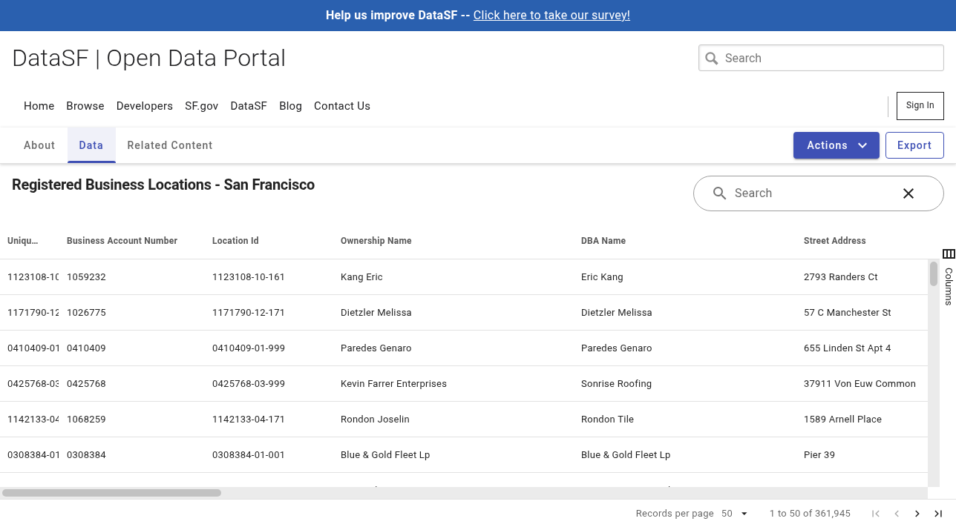
Task: Click the vertical table scrollbar thumb
Action: (x=934, y=274)
